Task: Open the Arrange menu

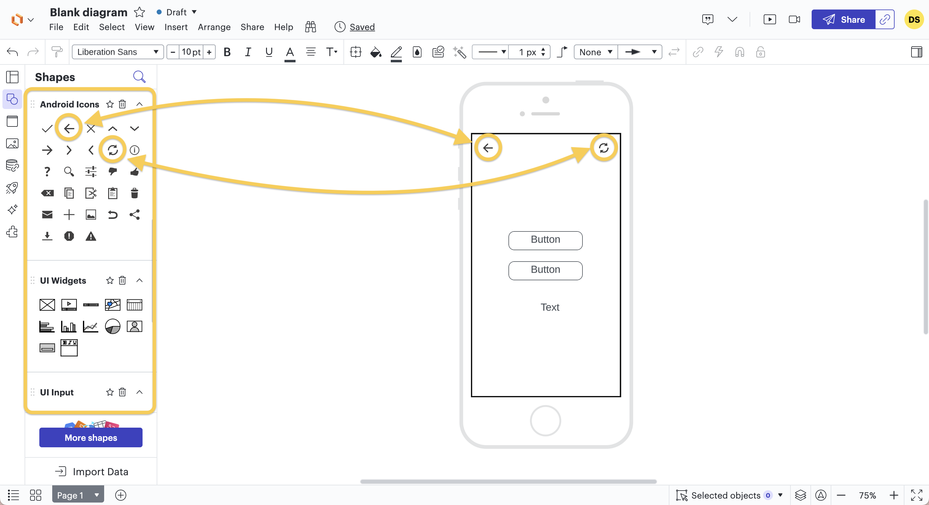Action: point(214,27)
